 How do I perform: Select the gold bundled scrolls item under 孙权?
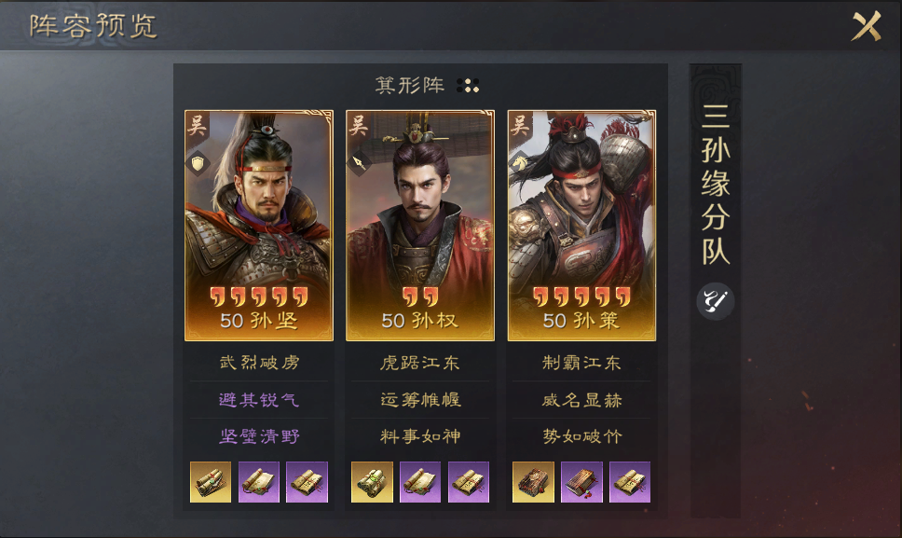click(372, 482)
